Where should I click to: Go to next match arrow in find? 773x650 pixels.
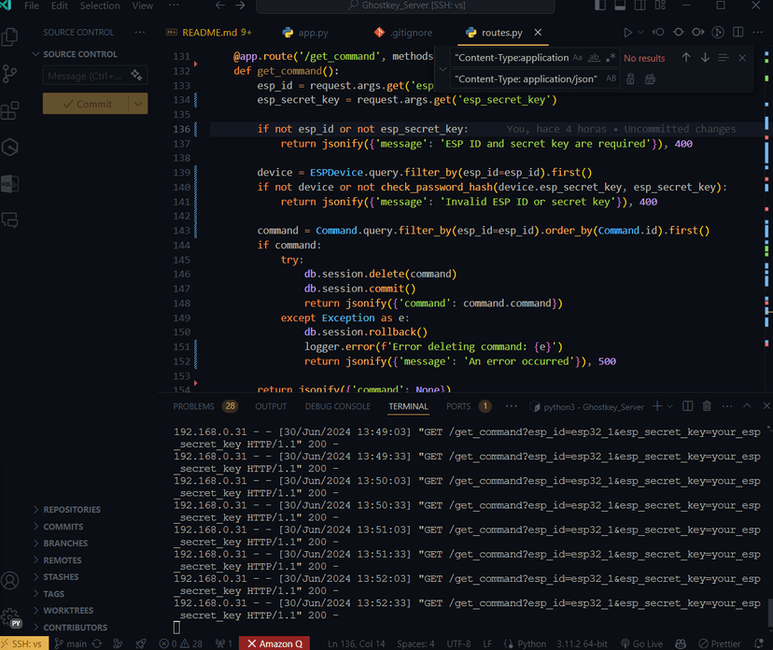click(x=705, y=58)
